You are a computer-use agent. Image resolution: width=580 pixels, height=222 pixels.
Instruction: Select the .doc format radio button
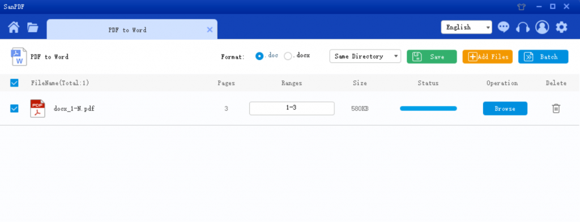(259, 56)
